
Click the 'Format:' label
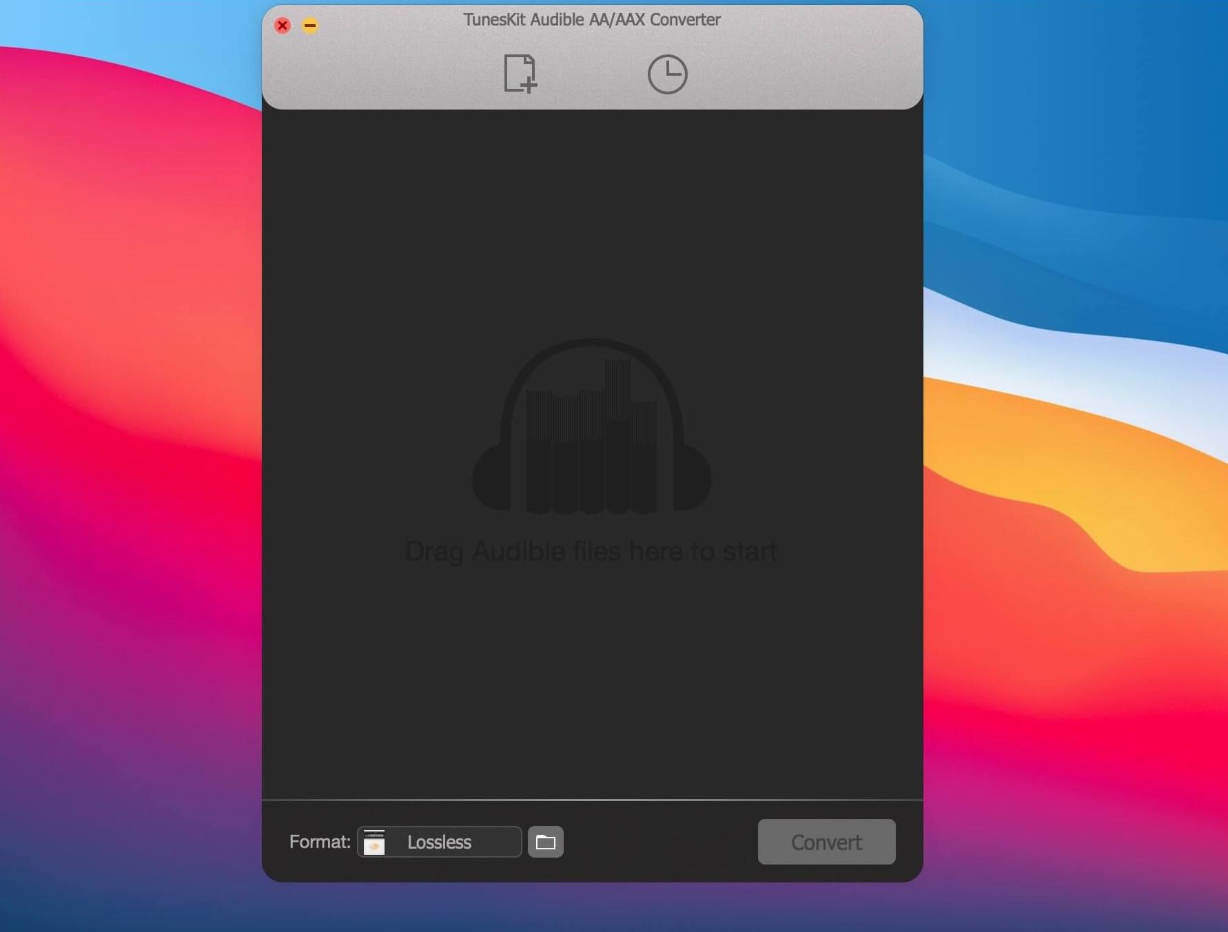(x=320, y=842)
